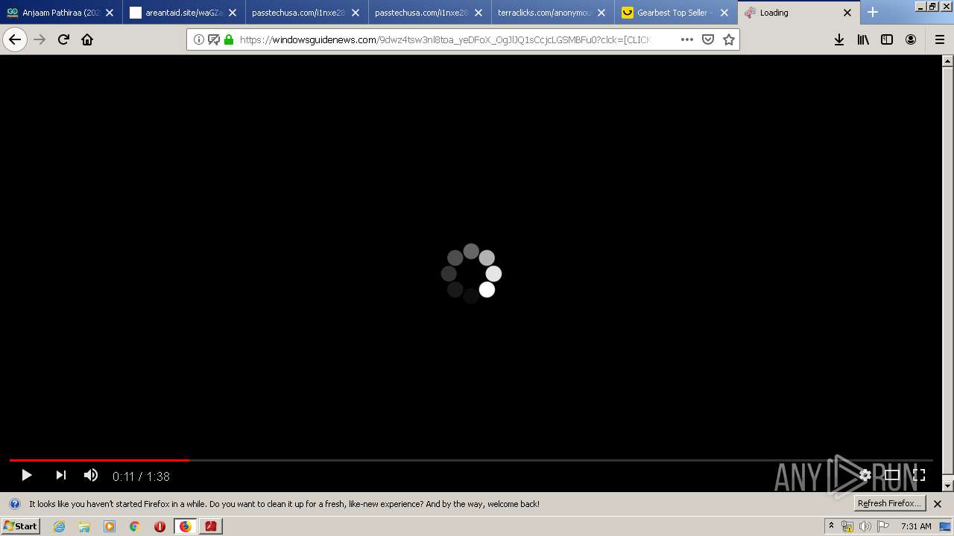Bookmark this page with star icon

[729, 39]
